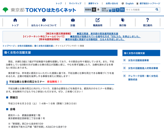The height and width of the screenshot is (129, 164).
Task: Select extra-large text size 特
Action: click(x=122, y=10)
